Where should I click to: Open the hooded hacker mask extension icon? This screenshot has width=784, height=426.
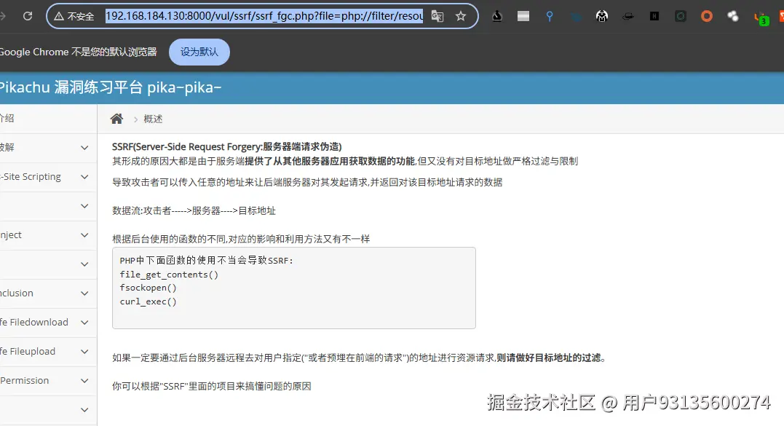point(602,17)
